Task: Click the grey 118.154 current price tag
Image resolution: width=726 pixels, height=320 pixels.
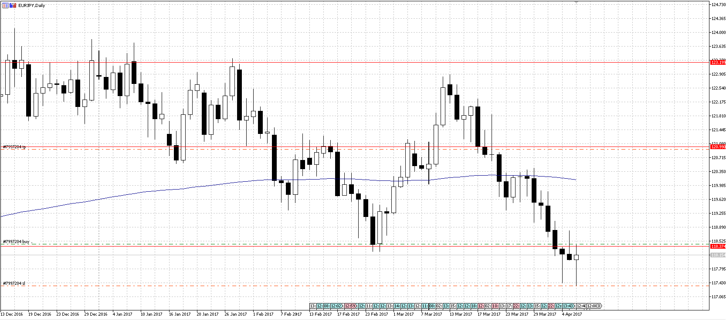Action: click(718, 255)
